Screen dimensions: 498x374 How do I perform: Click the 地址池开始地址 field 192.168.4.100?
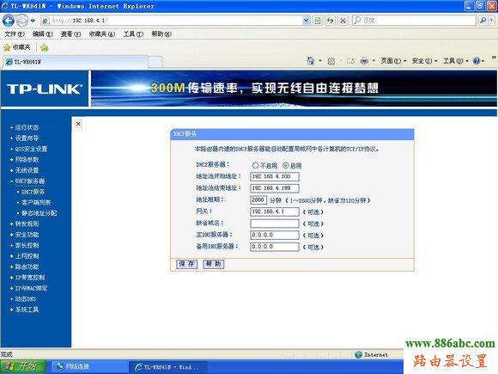tap(275, 176)
